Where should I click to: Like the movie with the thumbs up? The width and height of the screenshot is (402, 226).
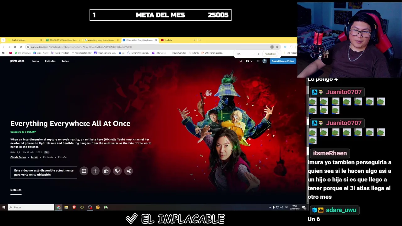click(106, 171)
